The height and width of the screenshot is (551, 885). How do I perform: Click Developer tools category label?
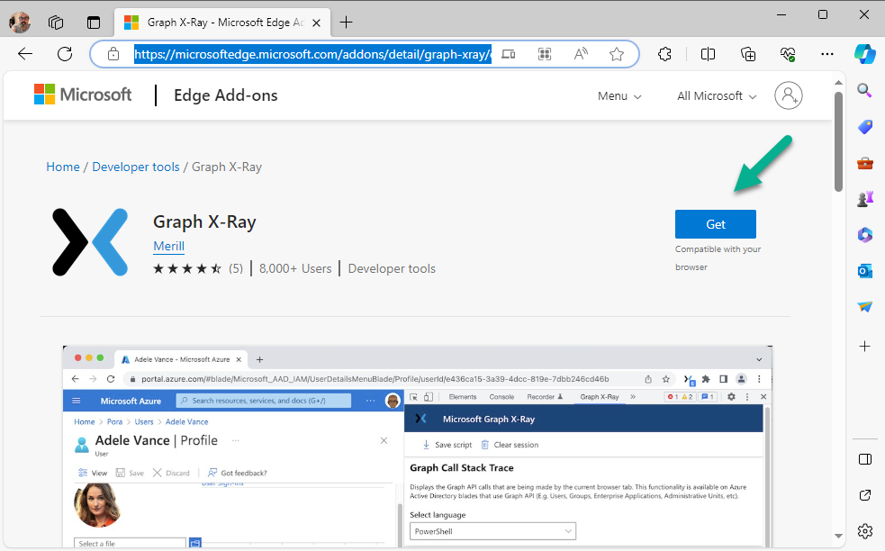point(392,268)
